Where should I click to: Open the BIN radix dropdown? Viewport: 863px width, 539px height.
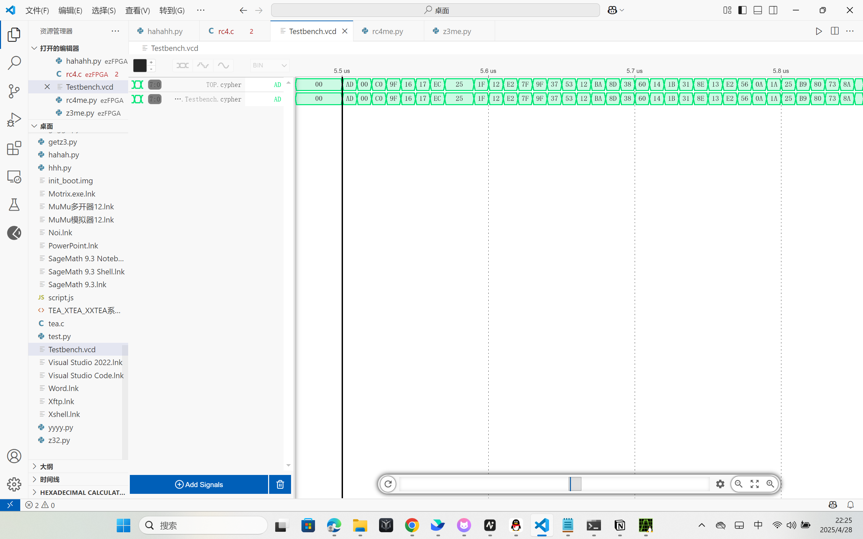pos(269,65)
